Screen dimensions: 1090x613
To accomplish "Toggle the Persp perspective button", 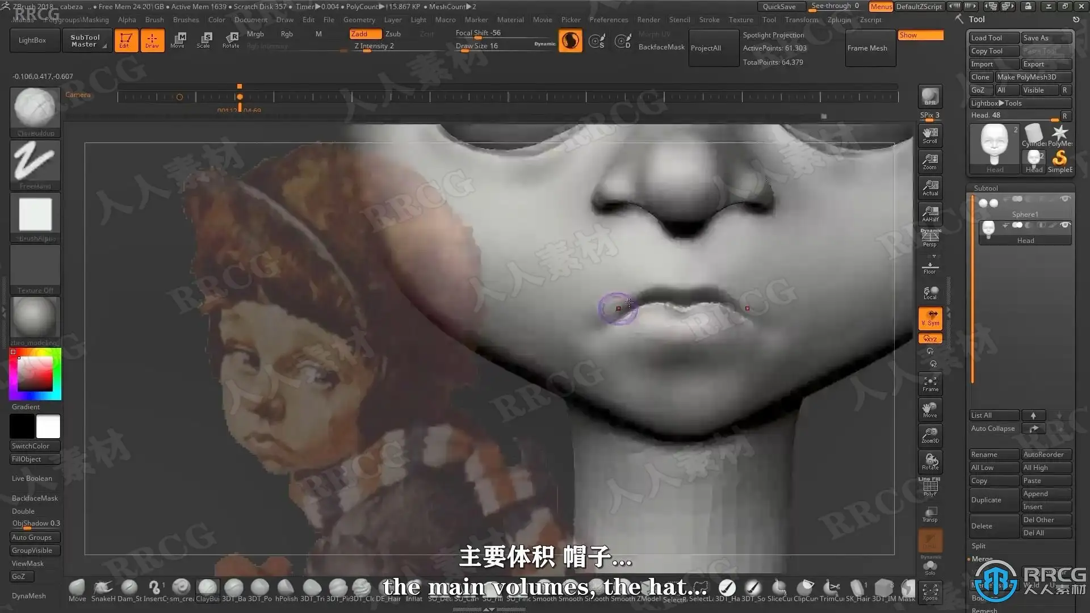I will pos(930,238).
